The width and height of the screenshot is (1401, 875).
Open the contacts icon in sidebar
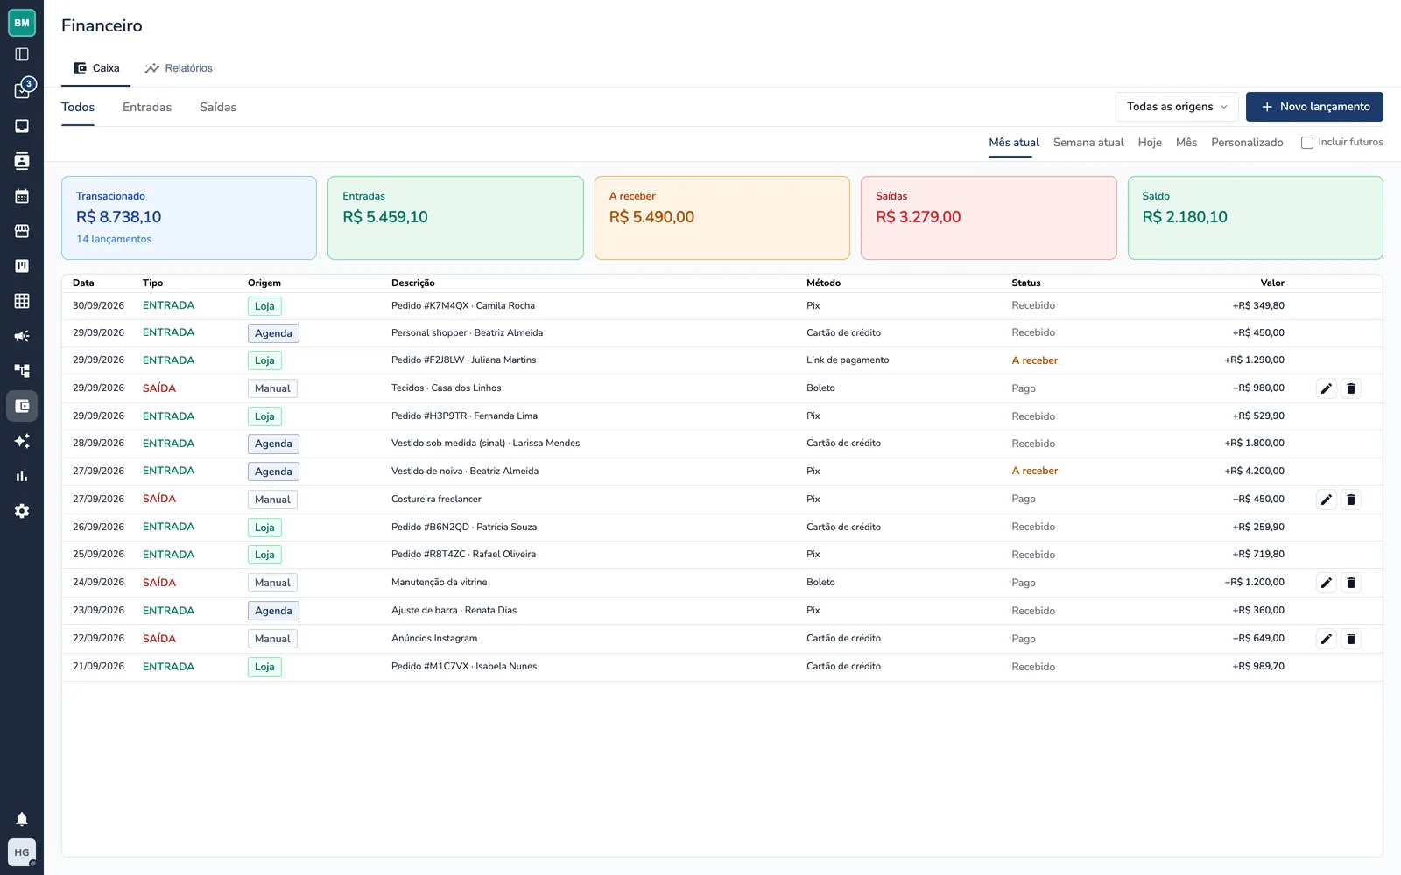click(22, 161)
